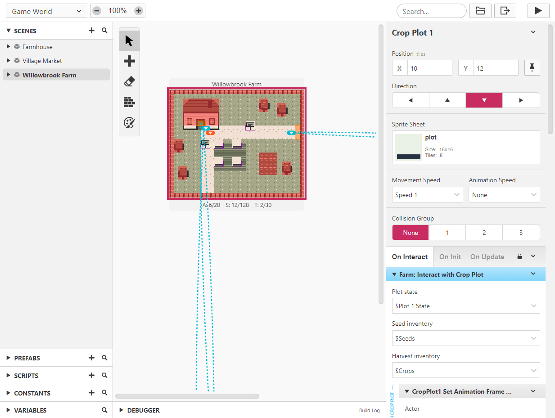Add a new constant
The width and height of the screenshot is (555, 418).
click(91, 393)
